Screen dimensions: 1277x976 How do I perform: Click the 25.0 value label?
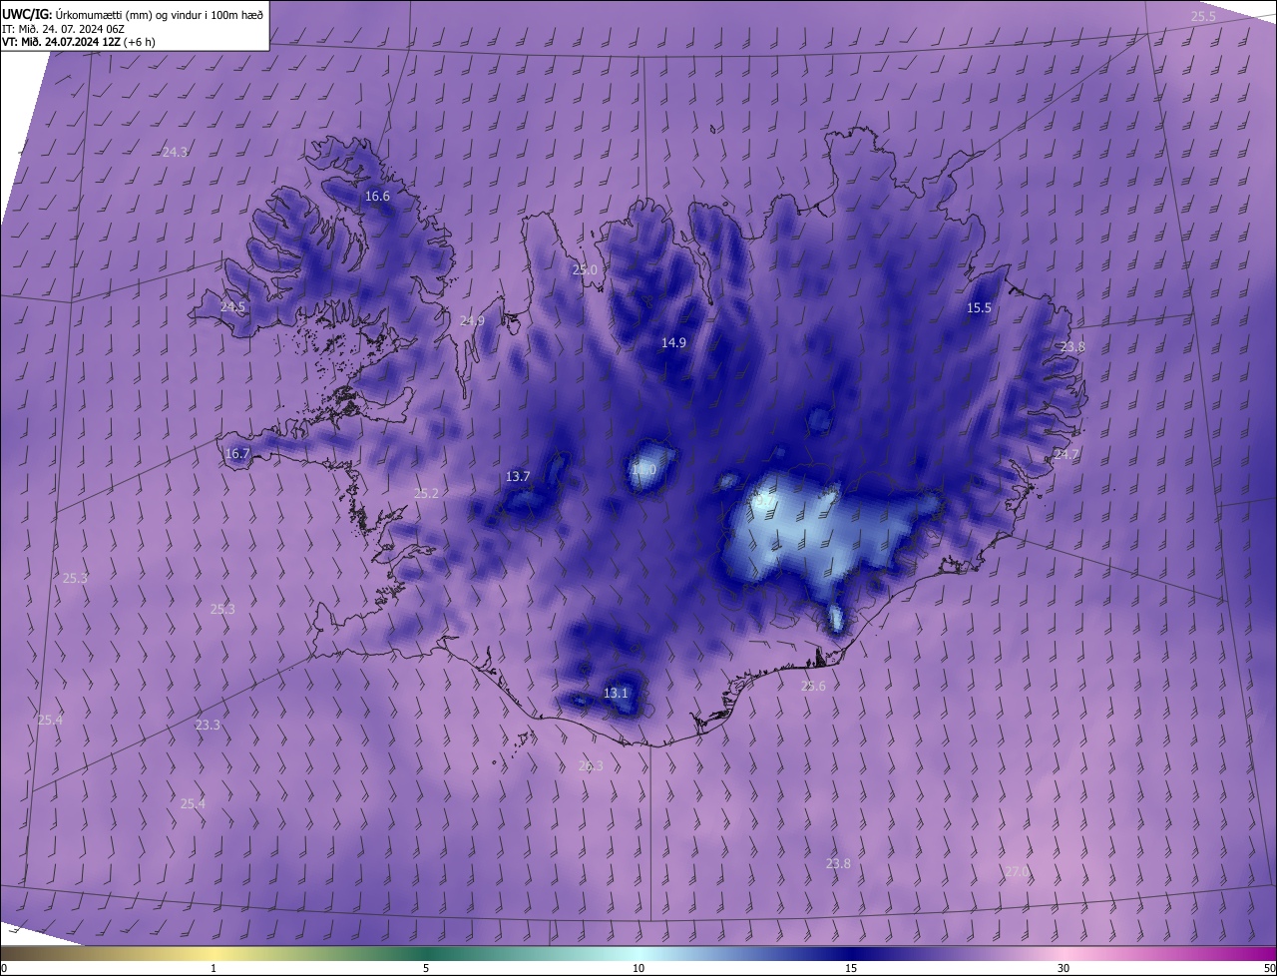point(585,269)
